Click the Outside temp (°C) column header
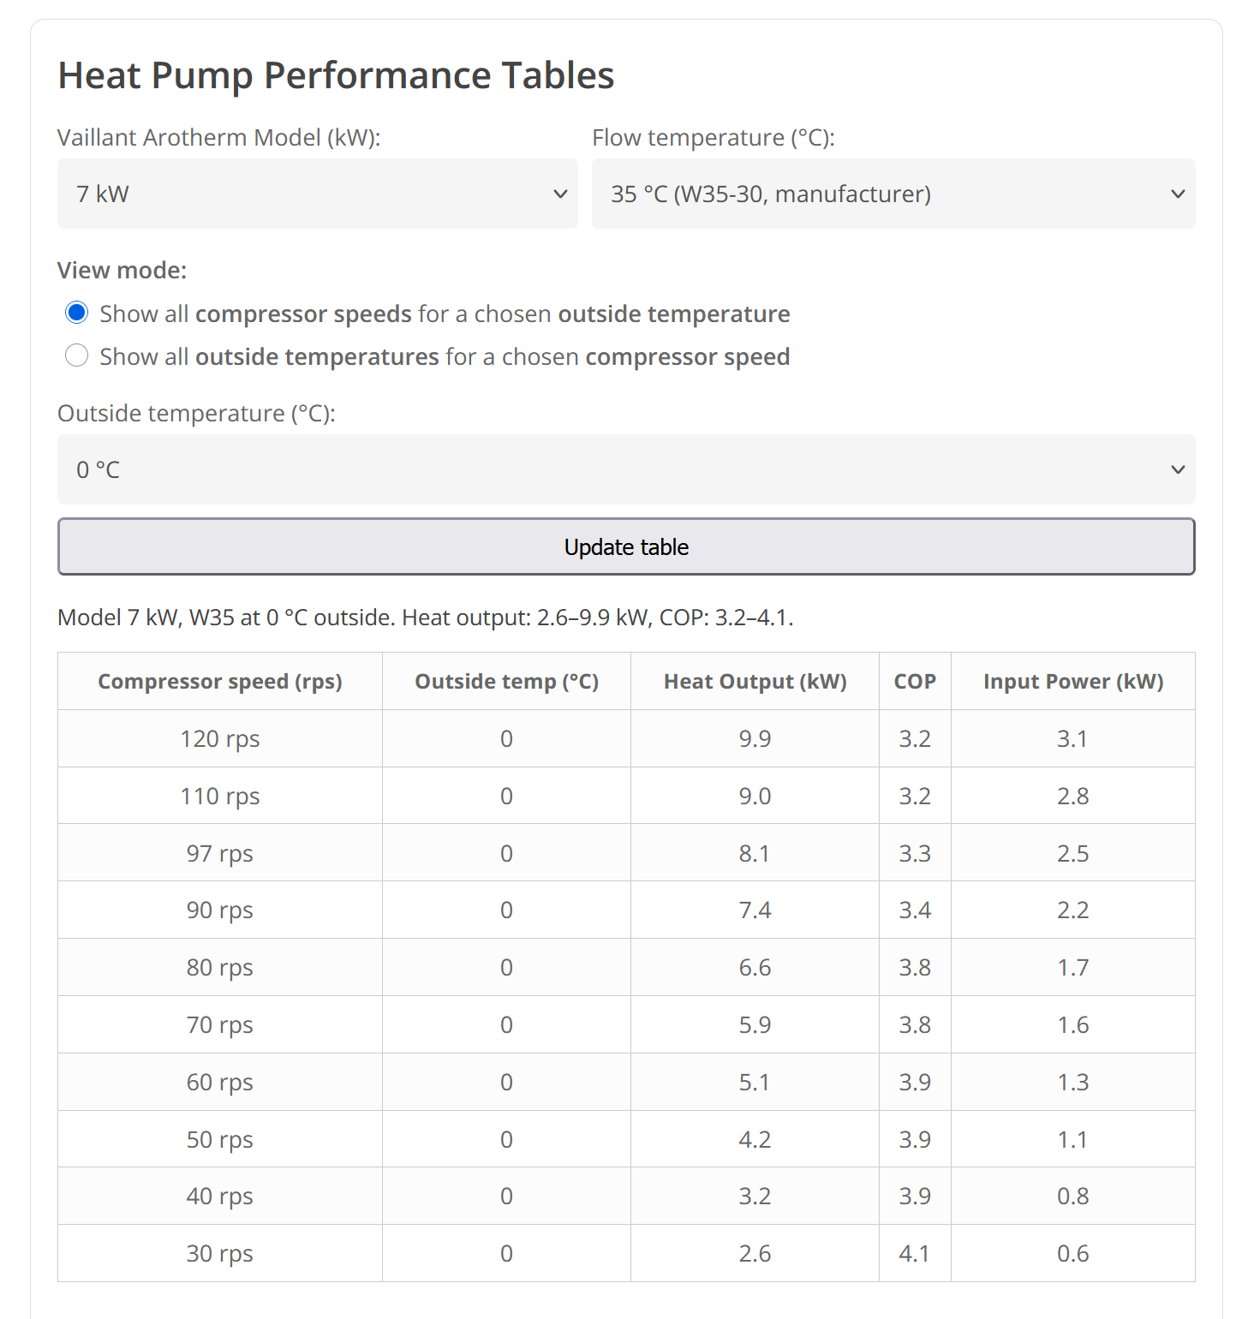The height and width of the screenshot is (1319, 1248). point(506,682)
